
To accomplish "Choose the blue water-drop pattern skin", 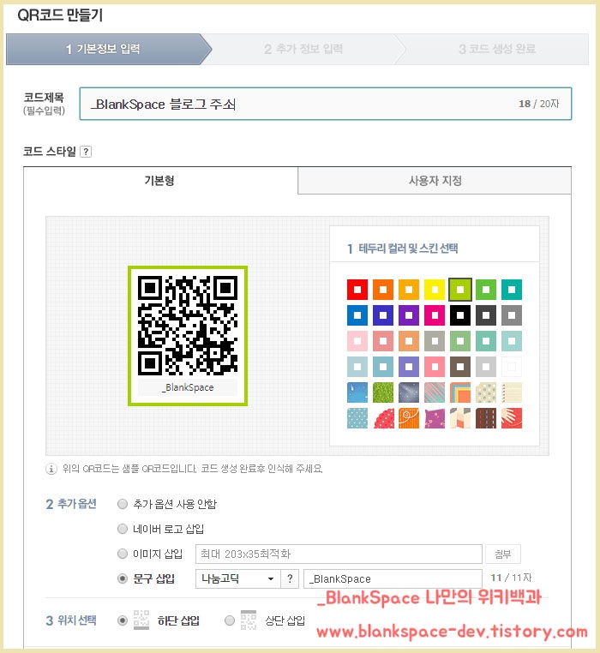I will (357, 392).
